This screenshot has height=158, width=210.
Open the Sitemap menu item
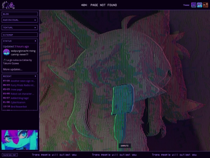pos(19,35)
